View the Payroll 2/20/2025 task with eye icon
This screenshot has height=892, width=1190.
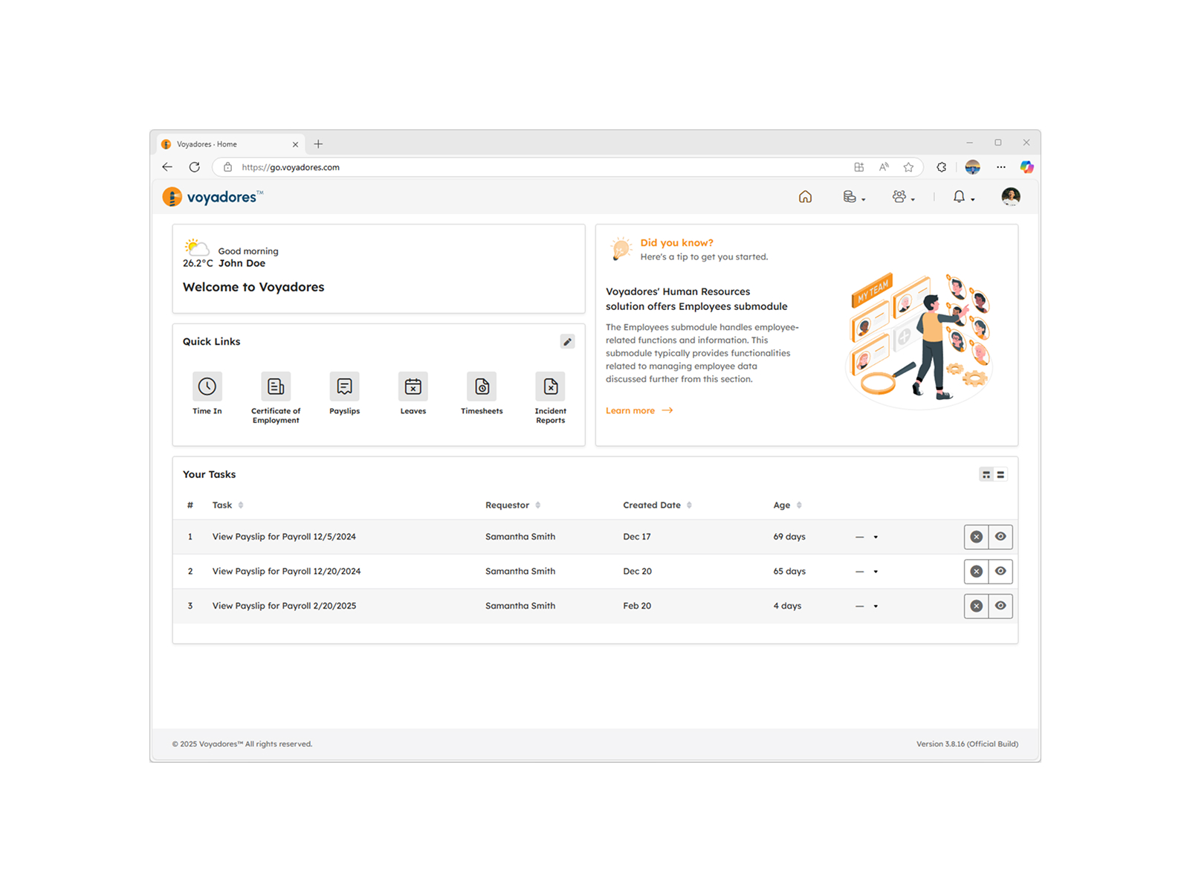click(x=1000, y=607)
